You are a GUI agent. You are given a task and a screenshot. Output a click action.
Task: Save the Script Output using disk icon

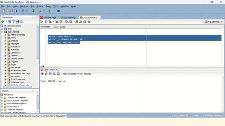pos(50,74)
